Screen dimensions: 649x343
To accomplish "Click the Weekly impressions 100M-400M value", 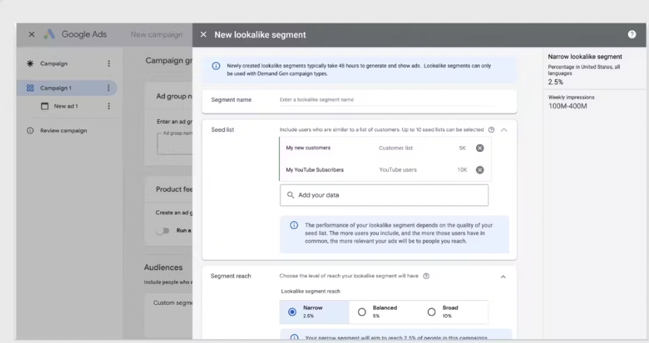I will click(x=567, y=107).
